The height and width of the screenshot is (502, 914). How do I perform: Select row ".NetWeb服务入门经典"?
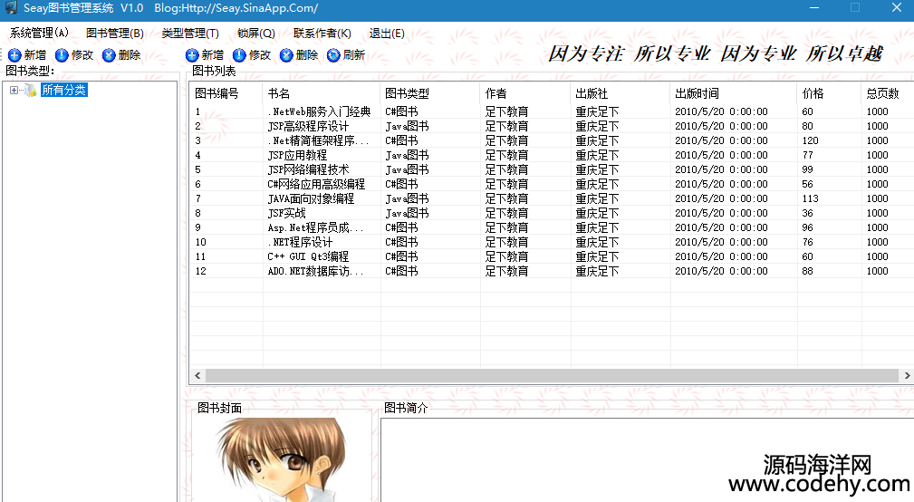coord(552,111)
